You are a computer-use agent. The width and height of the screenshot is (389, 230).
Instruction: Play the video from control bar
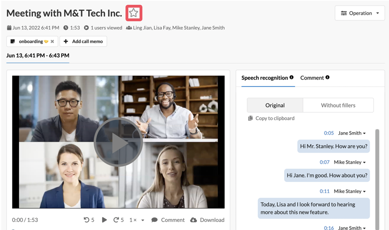coord(104,220)
